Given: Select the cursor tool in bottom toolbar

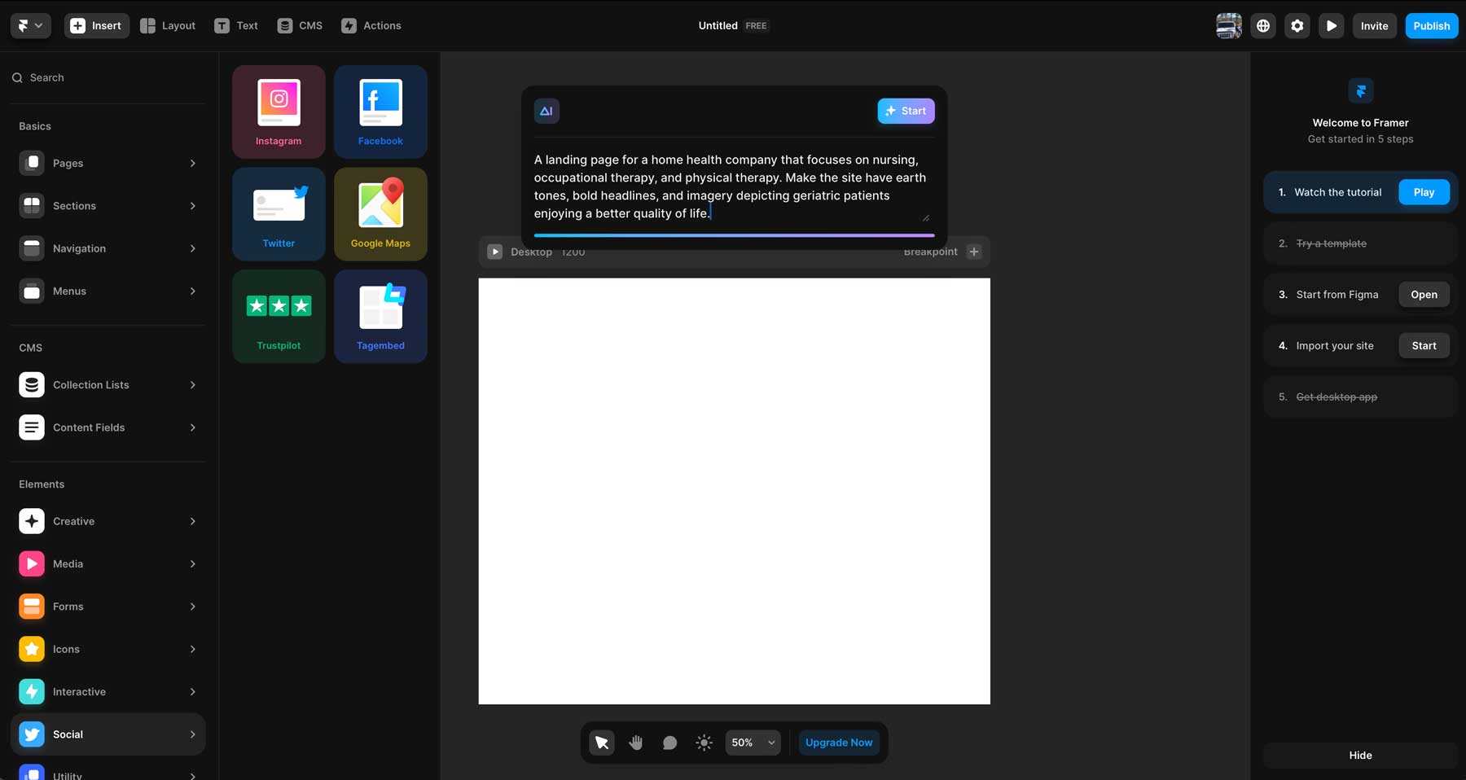Looking at the screenshot, I should pyautogui.click(x=601, y=742).
